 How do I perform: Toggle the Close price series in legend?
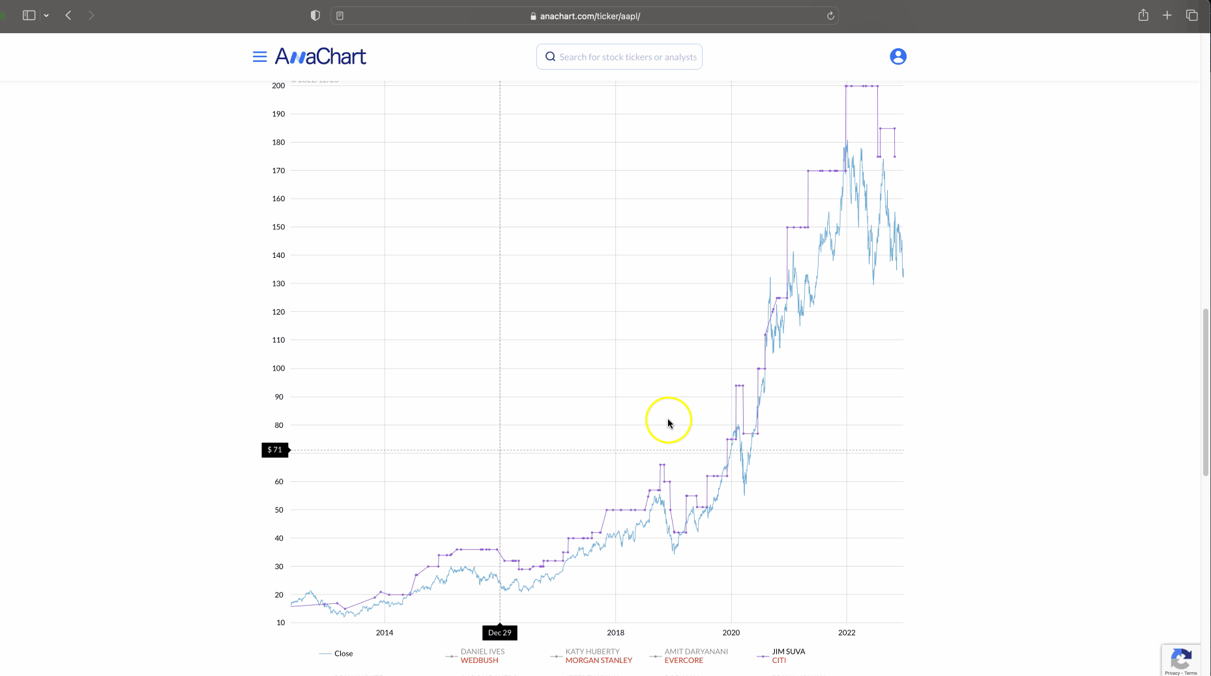point(343,653)
